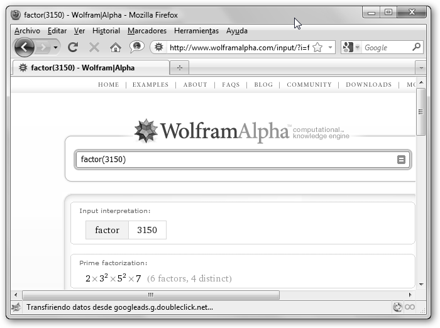The height and width of the screenshot is (328, 440).
Task: Click the factor(3150) query input field
Action: (x=236, y=160)
